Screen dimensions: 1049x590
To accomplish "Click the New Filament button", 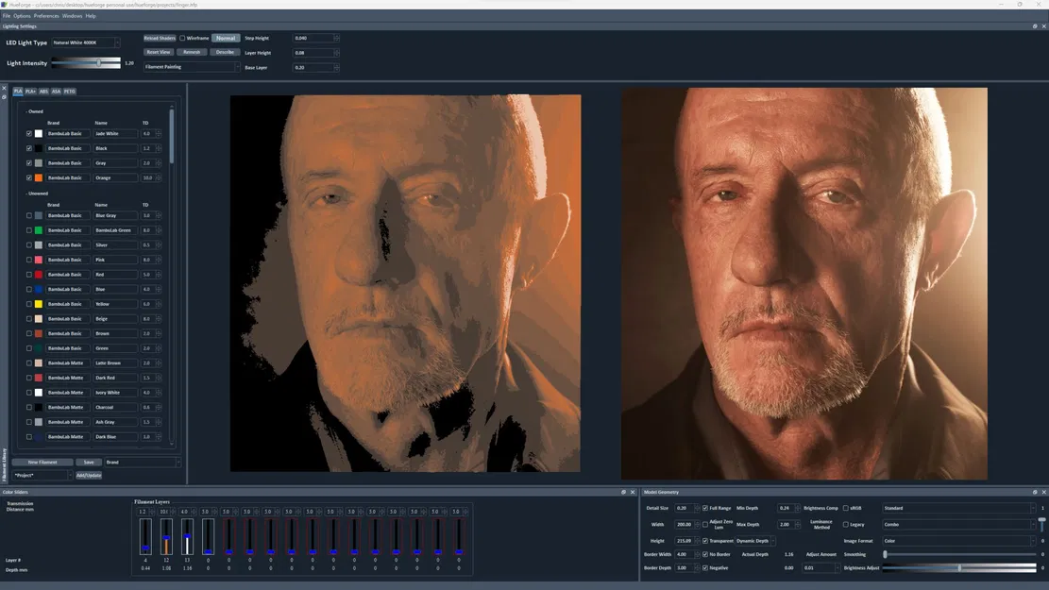I will (42, 462).
